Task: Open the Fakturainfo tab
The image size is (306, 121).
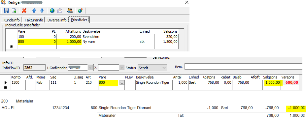Action: (34, 20)
